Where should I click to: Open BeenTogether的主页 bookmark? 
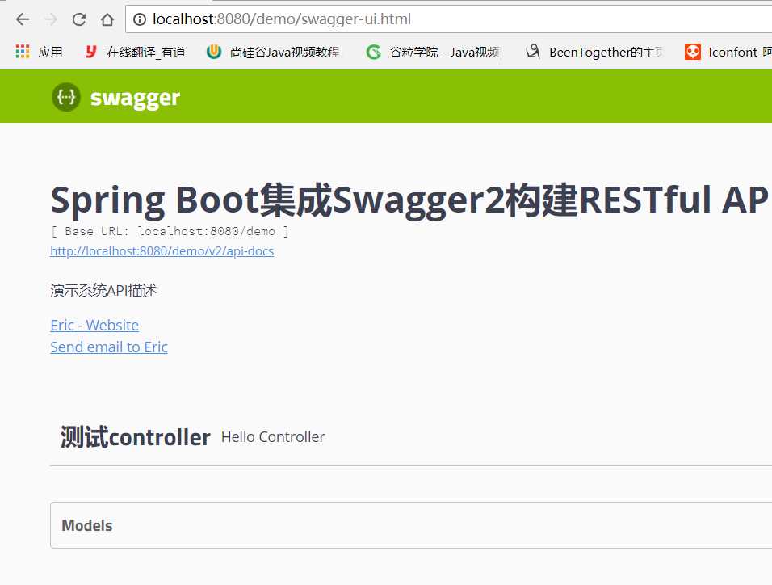tap(606, 52)
